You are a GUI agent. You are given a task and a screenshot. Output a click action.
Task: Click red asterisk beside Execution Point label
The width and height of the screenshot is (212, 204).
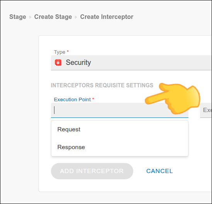[93, 99]
